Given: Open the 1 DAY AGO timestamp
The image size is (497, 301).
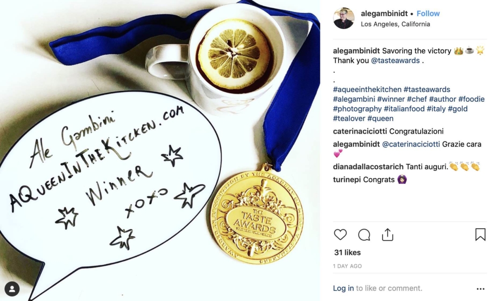Looking at the screenshot, I should point(347,266).
